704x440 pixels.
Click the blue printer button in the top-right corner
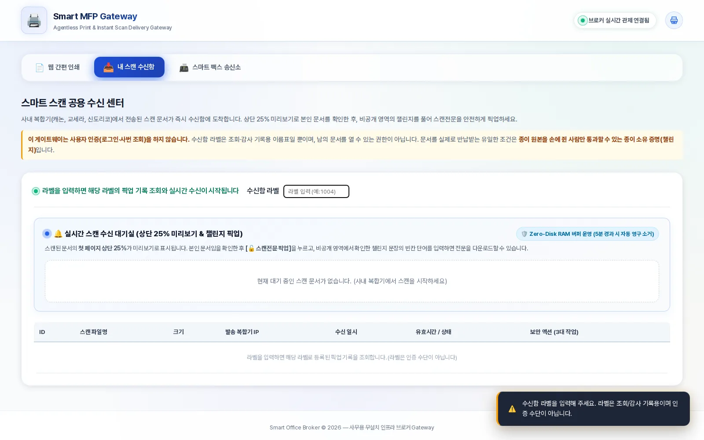pos(674,20)
